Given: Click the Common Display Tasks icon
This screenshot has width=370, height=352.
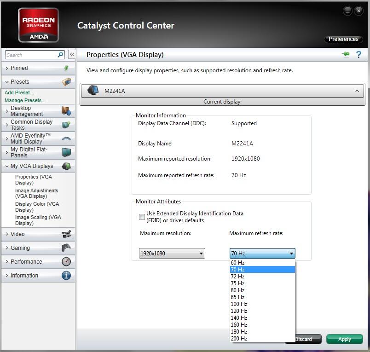Looking at the screenshot, I should tap(66, 125).
